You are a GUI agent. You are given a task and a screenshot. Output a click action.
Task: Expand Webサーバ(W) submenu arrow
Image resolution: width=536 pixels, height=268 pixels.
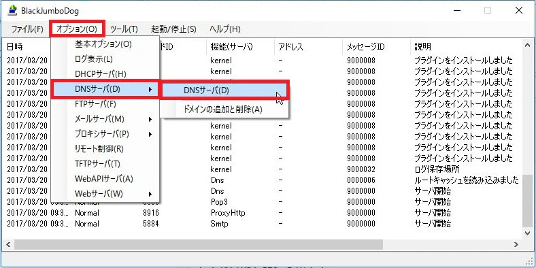[x=150, y=194]
